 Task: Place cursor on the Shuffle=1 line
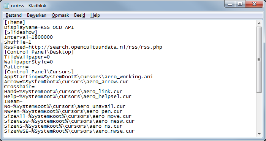click(17, 42)
